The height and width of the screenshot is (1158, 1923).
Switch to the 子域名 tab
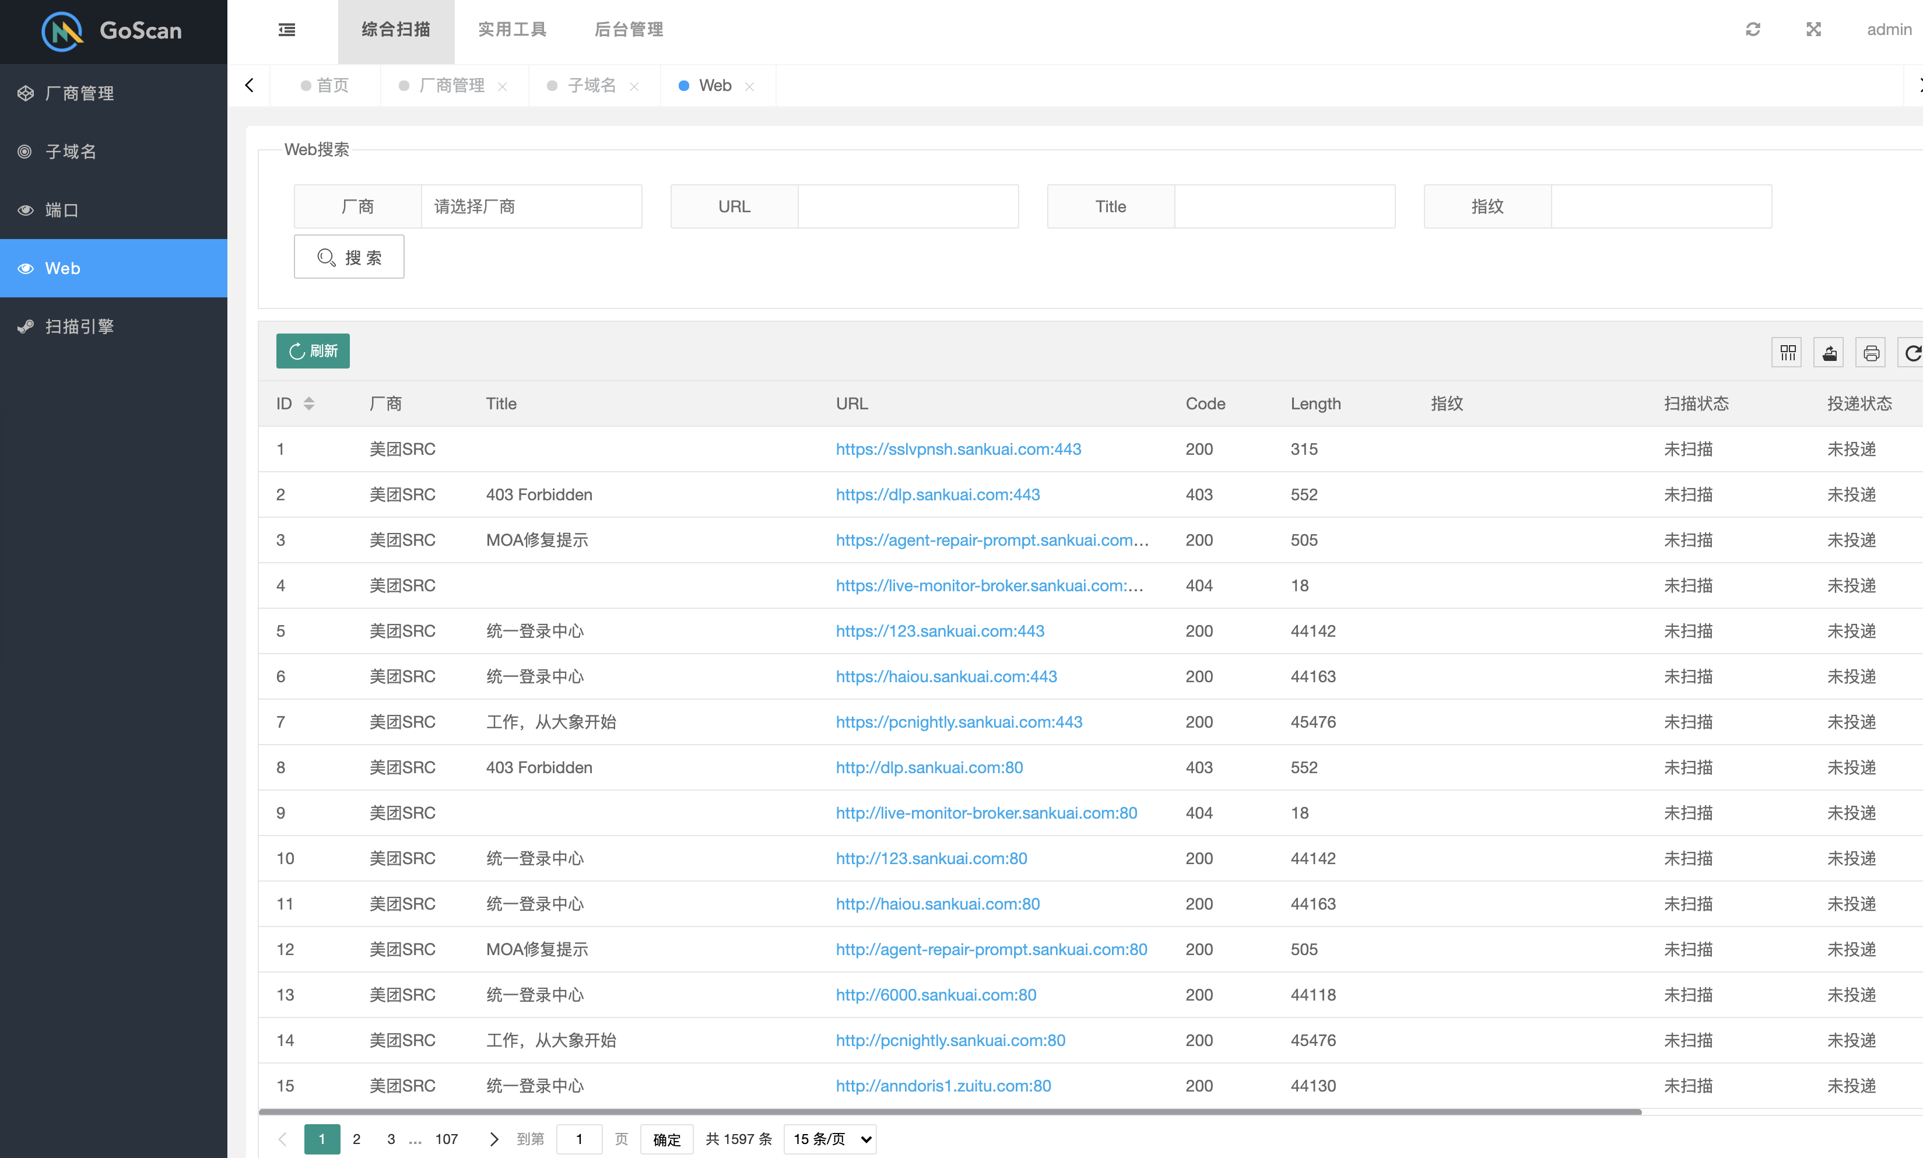591,86
